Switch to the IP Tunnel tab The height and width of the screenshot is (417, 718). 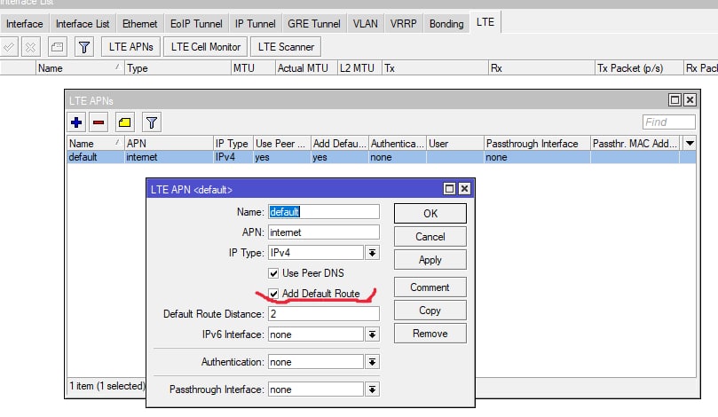tap(255, 24)
